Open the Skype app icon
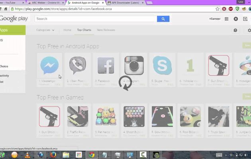251x159 pixels. click(x=162, y=65)
